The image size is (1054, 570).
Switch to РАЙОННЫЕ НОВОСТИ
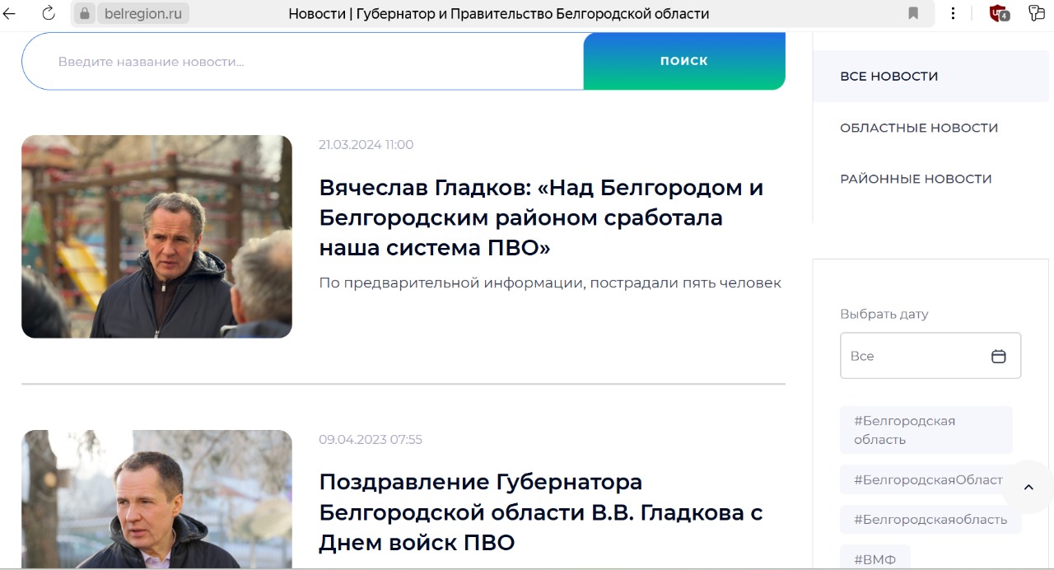coord(916,179)
